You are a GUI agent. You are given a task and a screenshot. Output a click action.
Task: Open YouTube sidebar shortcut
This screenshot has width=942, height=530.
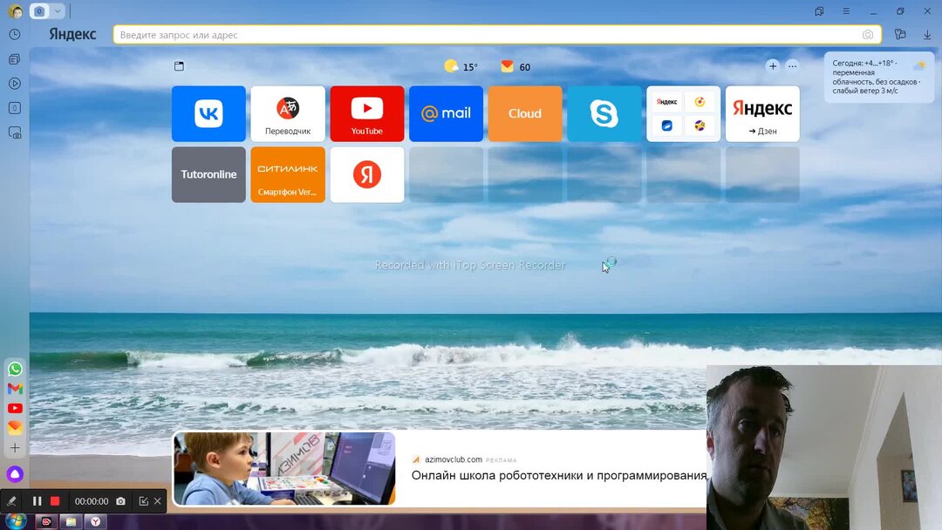tap(15, 408)
